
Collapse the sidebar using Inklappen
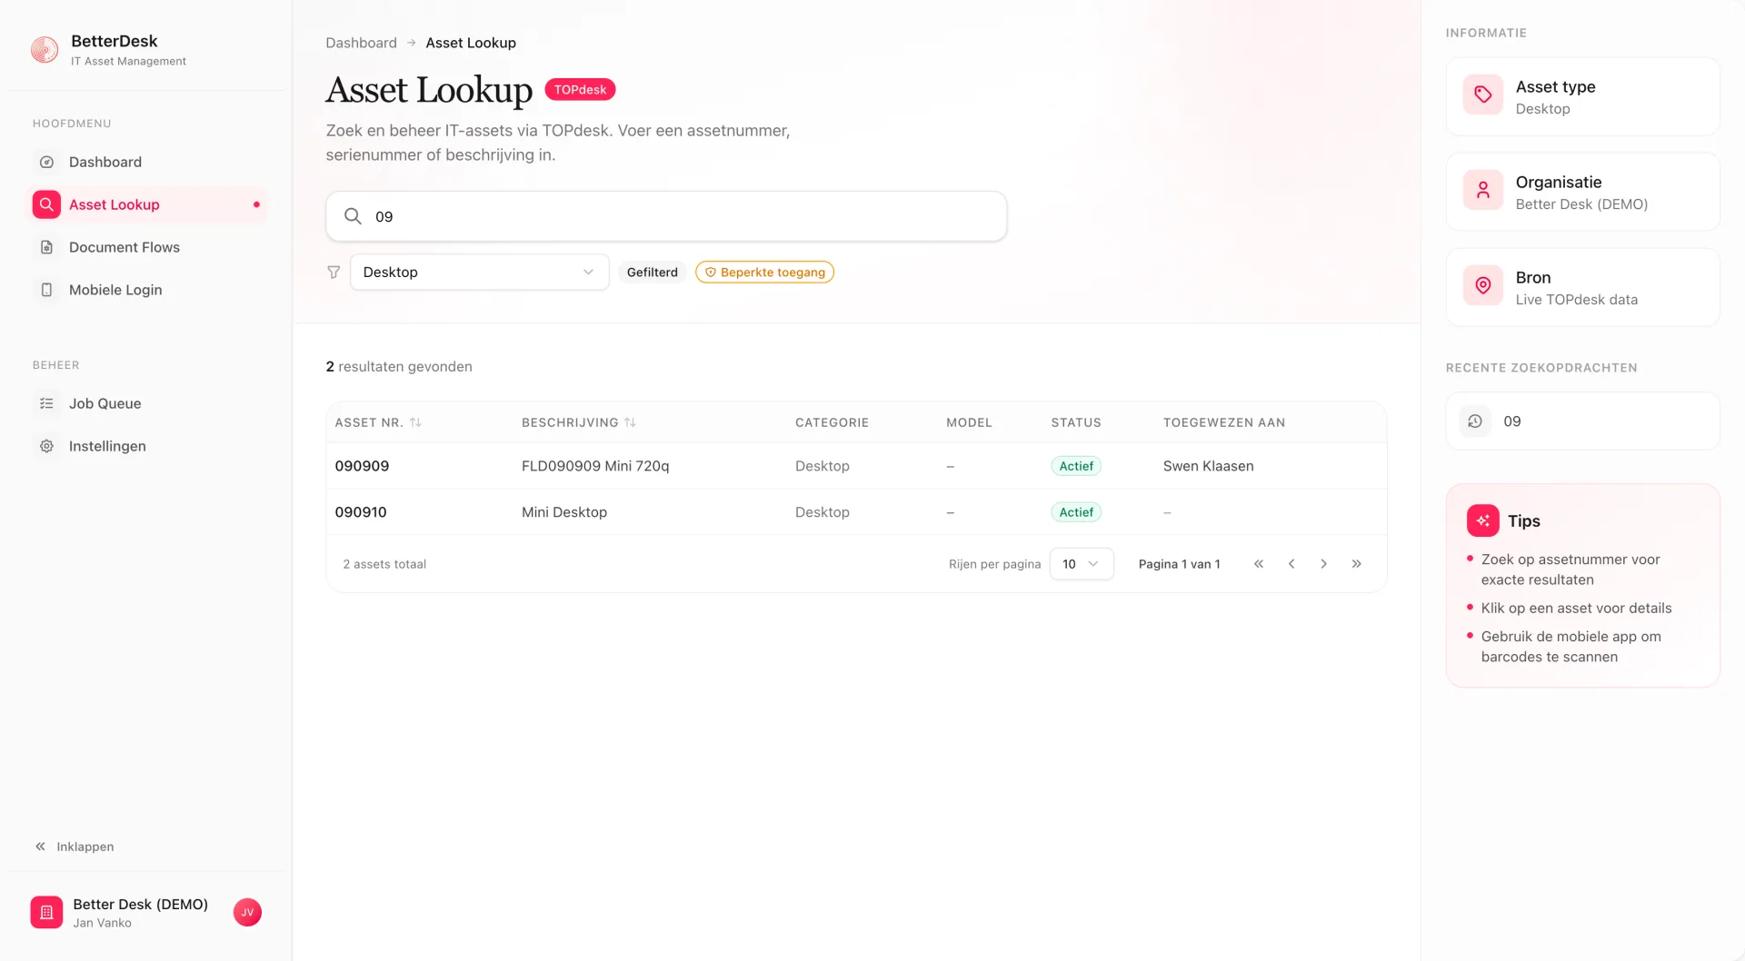[75, 846]
